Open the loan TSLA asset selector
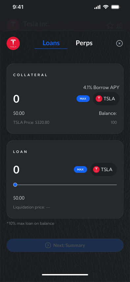Screen dimensions: 130x282 104,169
